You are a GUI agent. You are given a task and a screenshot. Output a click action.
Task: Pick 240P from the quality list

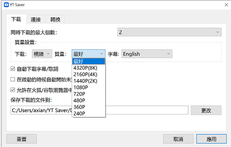pos(89,113)
